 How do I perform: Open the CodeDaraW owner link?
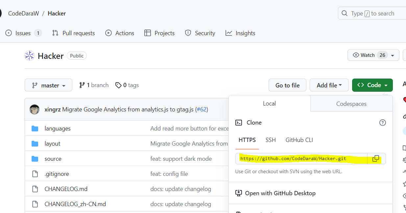(x=24, y=13)
